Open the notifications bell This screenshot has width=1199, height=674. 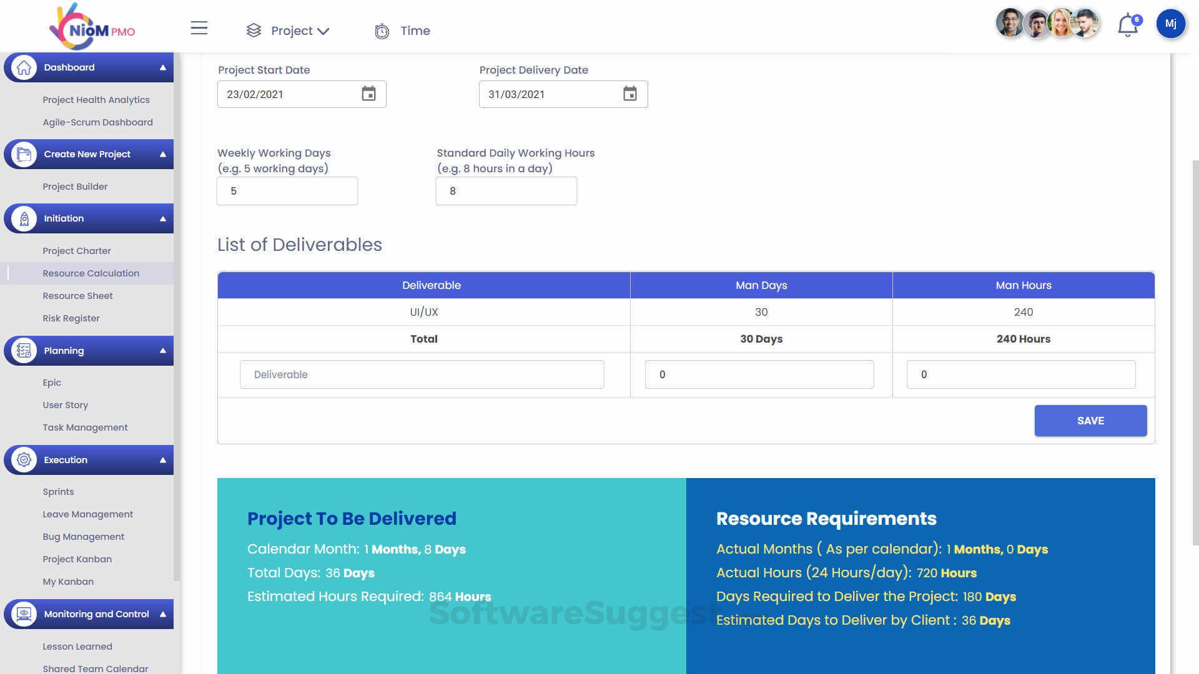coord(1127,25)
